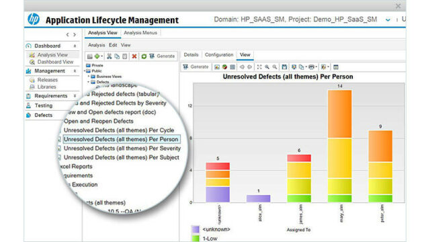This screenshot has width=430, height=242.
Task: Click the green New Item plus icon
Action: (x=97, y=56)
